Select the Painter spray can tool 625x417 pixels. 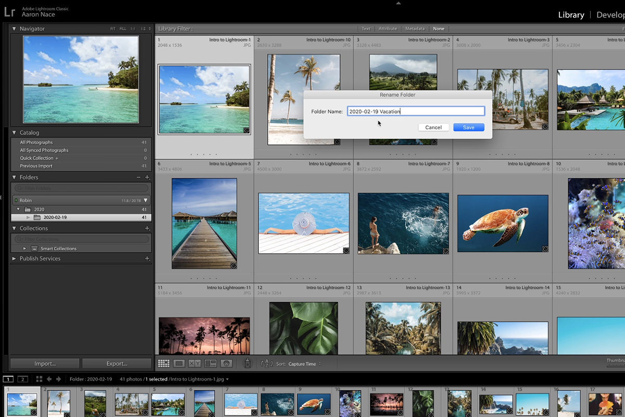point(247,364)
